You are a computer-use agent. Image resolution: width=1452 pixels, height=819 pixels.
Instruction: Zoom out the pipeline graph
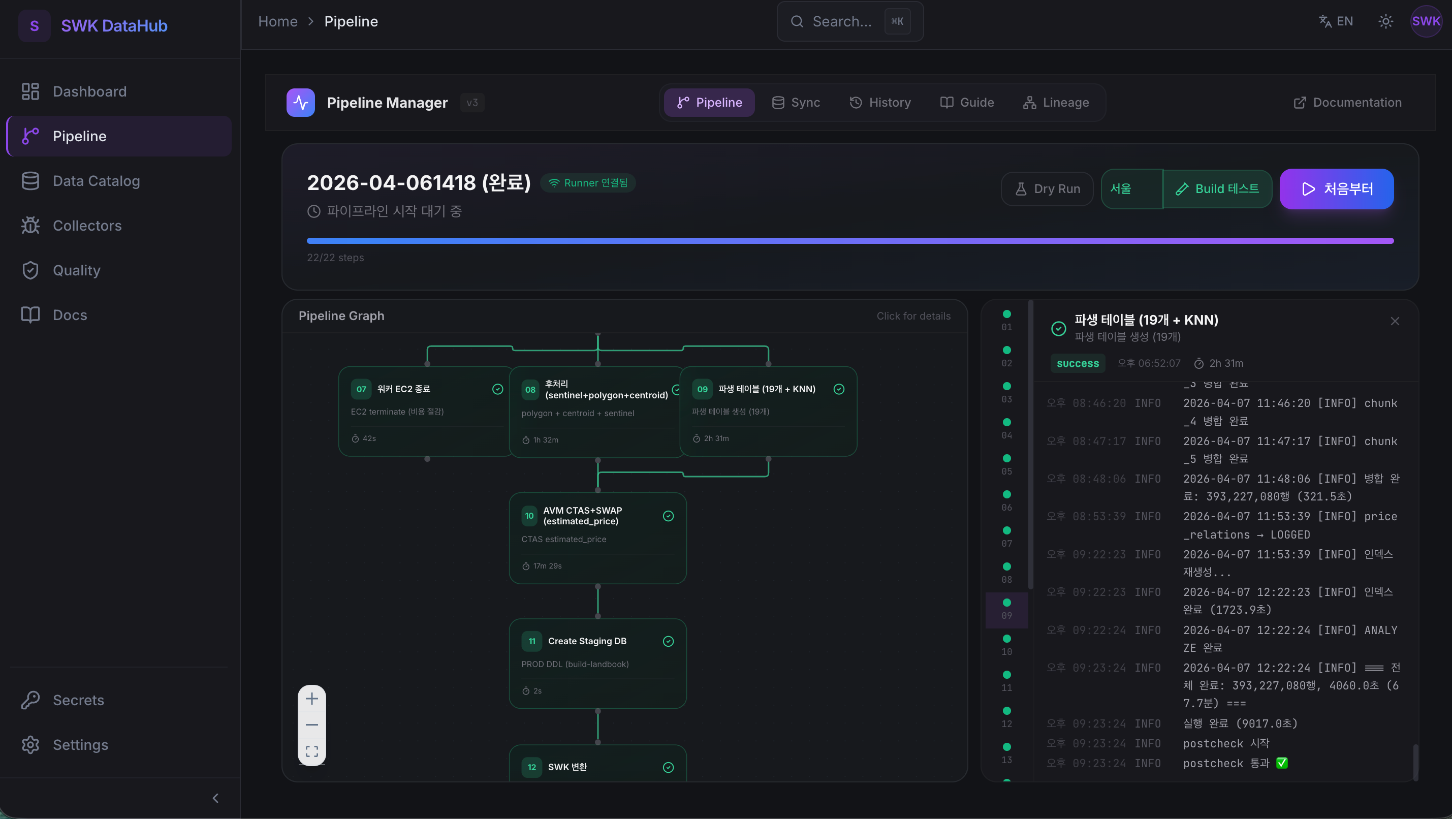(x=312, y=725)
